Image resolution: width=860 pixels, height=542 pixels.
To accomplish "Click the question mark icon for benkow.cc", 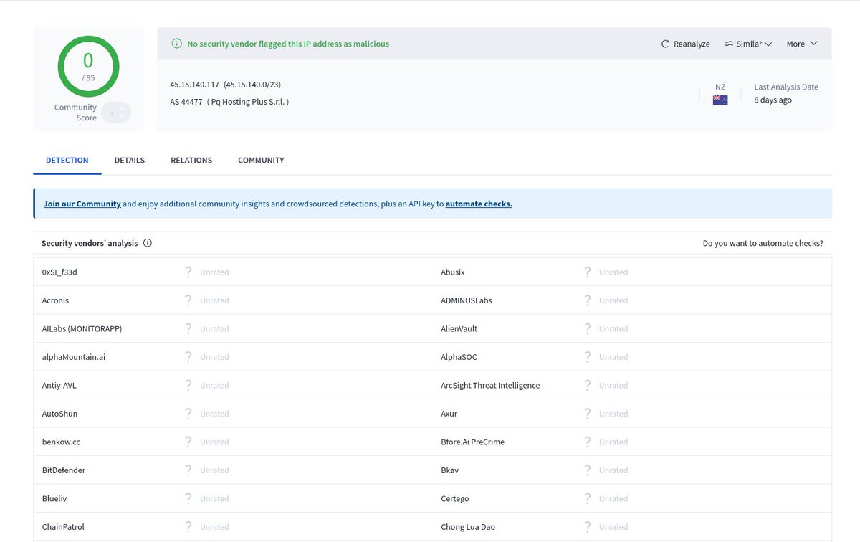I will click(188, 442).
